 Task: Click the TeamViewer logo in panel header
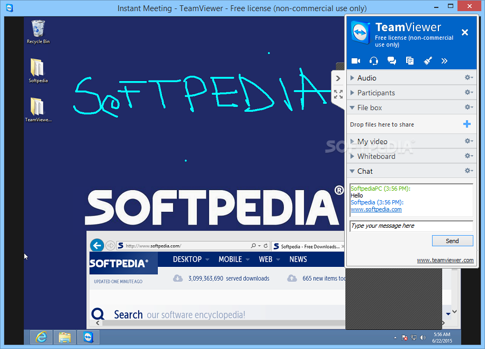(361, 33)
